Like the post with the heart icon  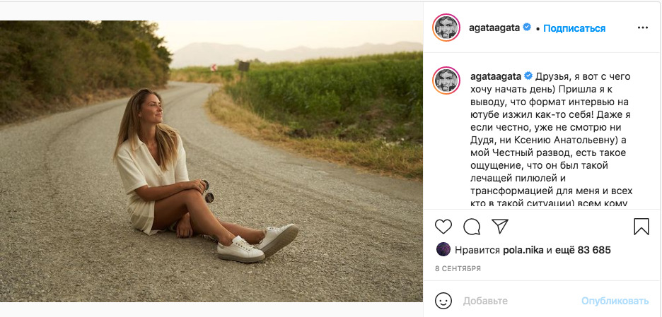pyautogui.click(x=443, y=227)
